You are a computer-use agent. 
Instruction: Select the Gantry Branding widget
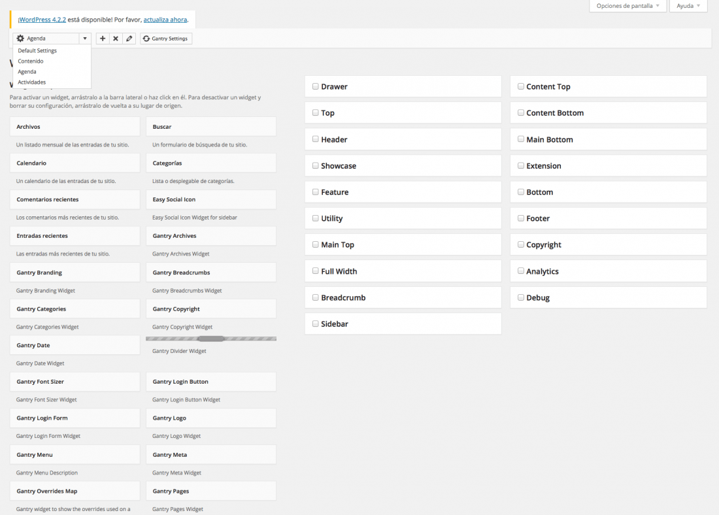tap(75, 273)
